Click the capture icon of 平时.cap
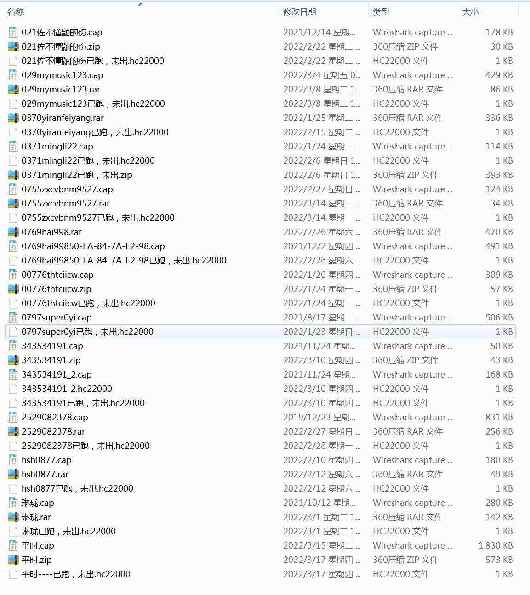Viewport: 530px width, 595px height. pos(13,545)
